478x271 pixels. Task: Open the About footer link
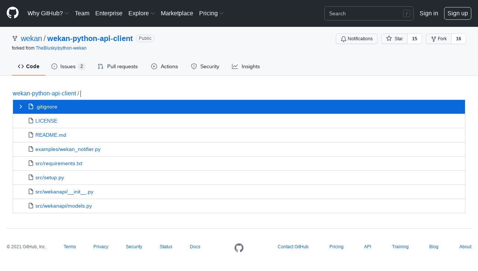tap(465, 247)
